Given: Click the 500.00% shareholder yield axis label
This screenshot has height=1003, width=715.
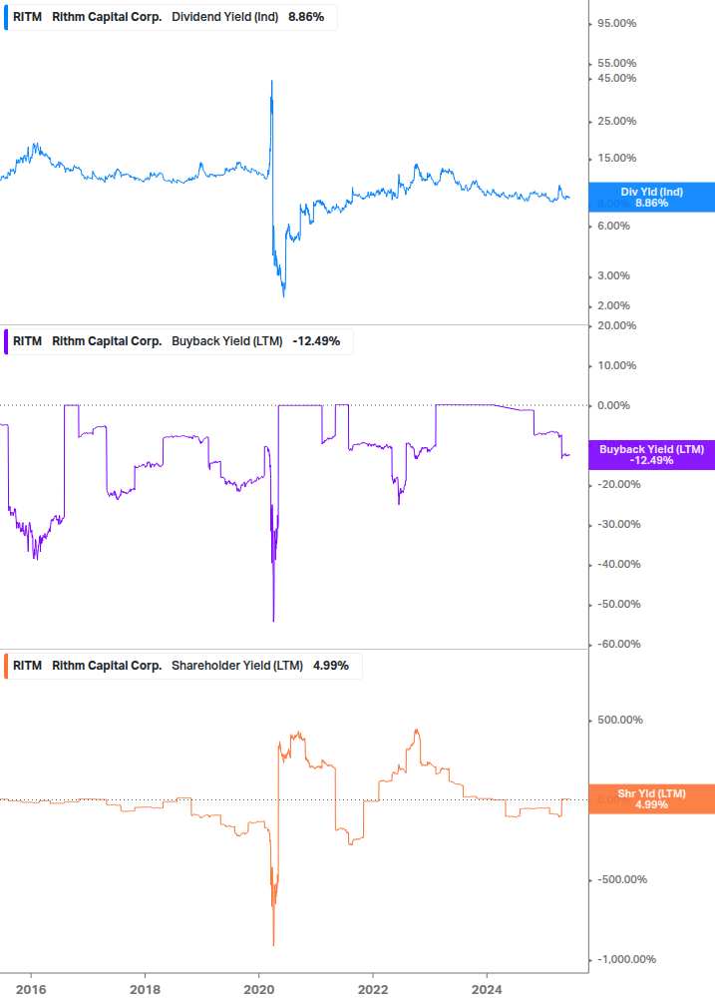Looking at the screenshot, I should pos(620,721).
